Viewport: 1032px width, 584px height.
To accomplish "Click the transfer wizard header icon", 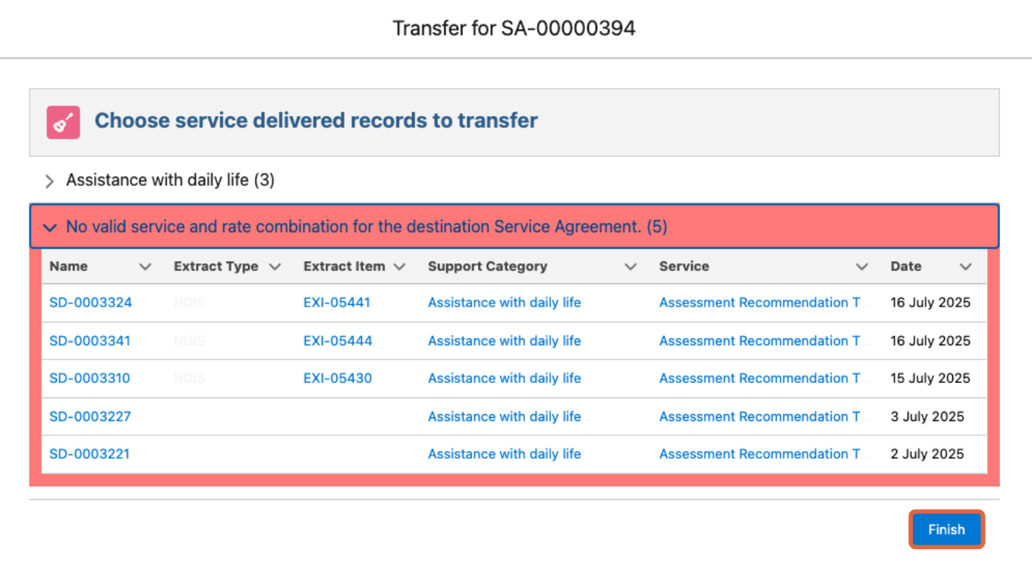I will (63, 121).
